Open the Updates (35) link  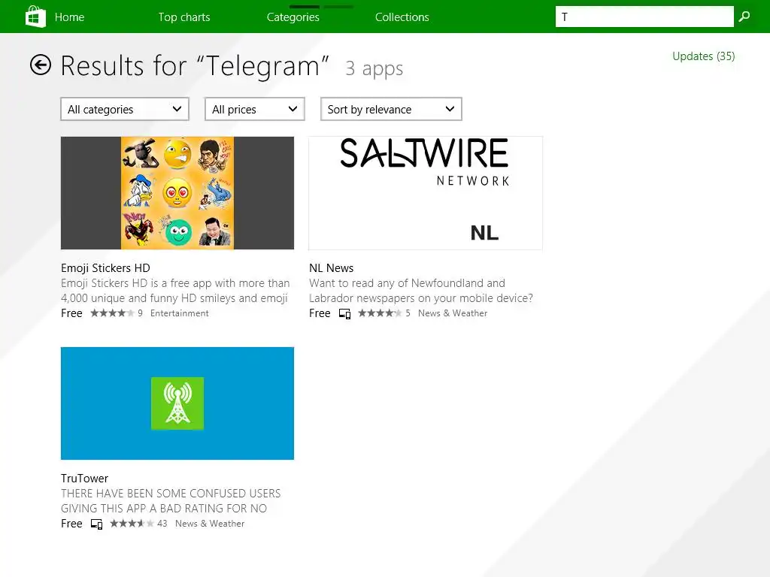point(703,56)
